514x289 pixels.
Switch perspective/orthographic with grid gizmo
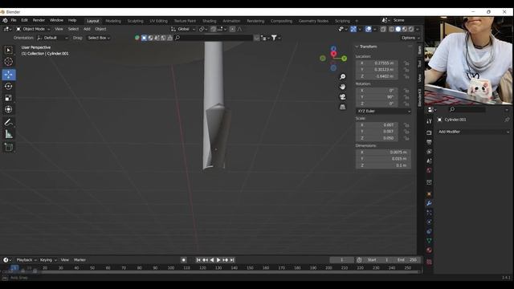(x=342, y=107)
